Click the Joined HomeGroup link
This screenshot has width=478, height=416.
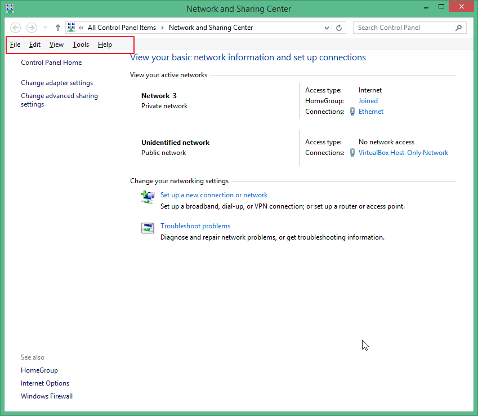click(368, 101)
